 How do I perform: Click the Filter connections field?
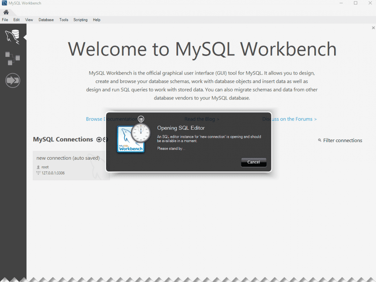pos(342,140)
